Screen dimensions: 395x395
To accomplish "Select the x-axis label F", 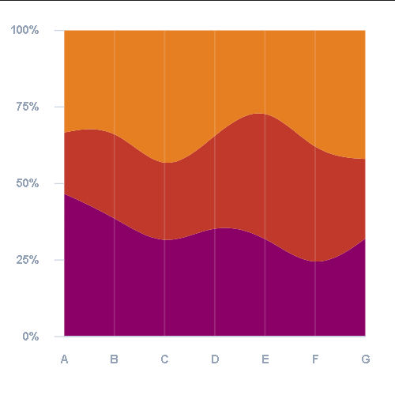I will [x=315, y=359].
